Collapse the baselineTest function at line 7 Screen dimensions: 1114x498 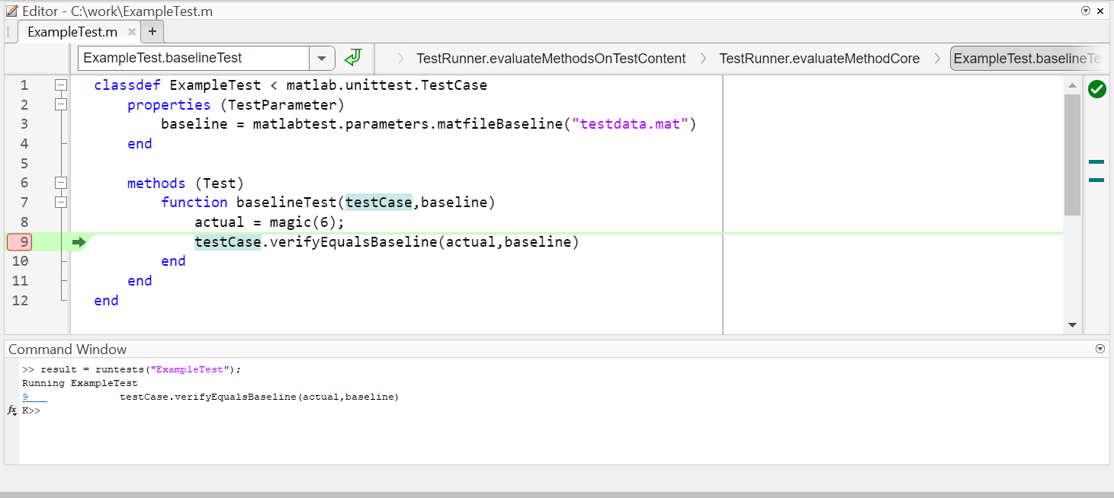click(x=61, y=203)
